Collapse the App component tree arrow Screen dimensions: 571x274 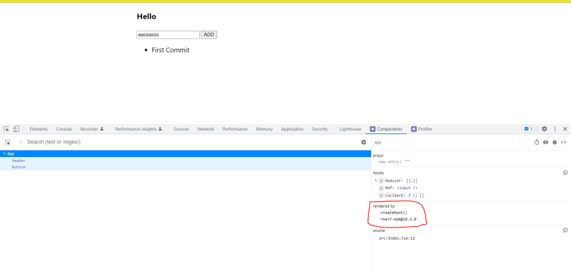(4, 153)
